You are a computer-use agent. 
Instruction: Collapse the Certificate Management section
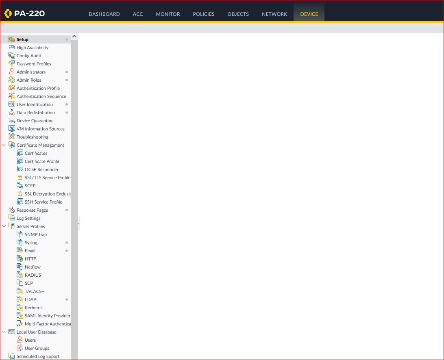click(4, 145)
